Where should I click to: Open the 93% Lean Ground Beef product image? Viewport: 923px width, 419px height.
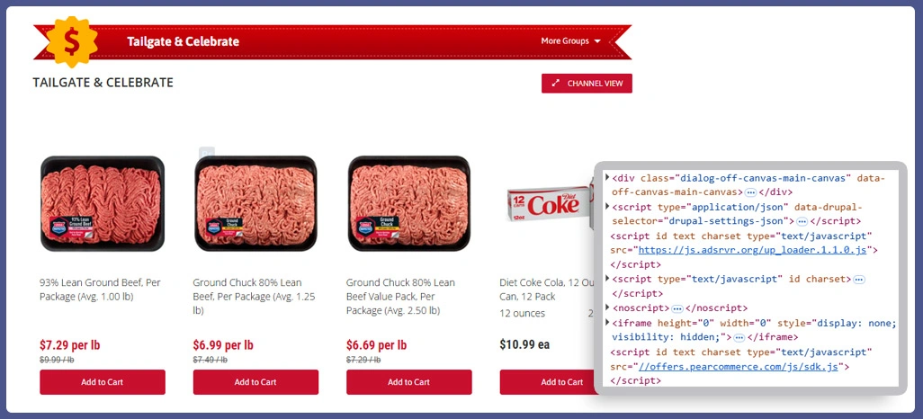pyautogui.click(x=103, y=203)
